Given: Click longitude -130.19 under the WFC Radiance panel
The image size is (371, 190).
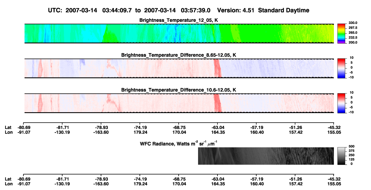Looking at the screenshot, I should coord(62,184).
